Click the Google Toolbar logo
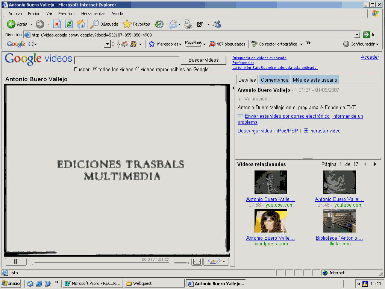The image size is (385, 289). [x=16, y=44]
